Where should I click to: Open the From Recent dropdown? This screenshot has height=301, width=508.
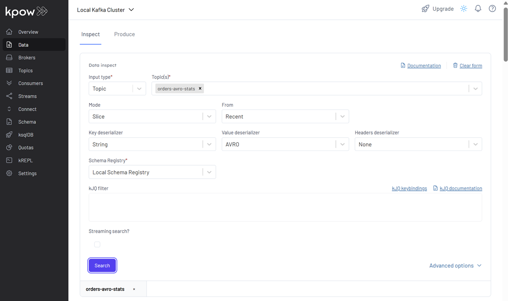(285, 116)
